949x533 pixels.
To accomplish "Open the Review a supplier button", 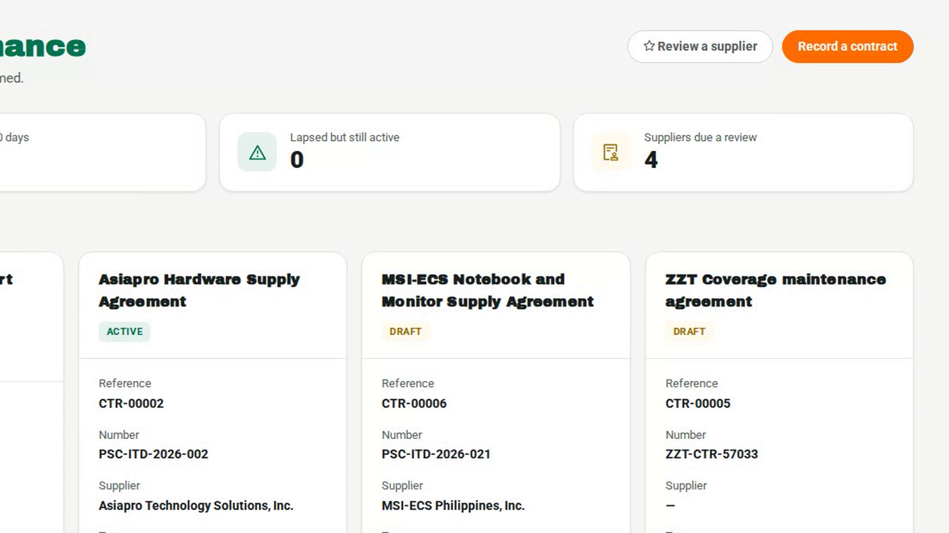I will 700,46.
